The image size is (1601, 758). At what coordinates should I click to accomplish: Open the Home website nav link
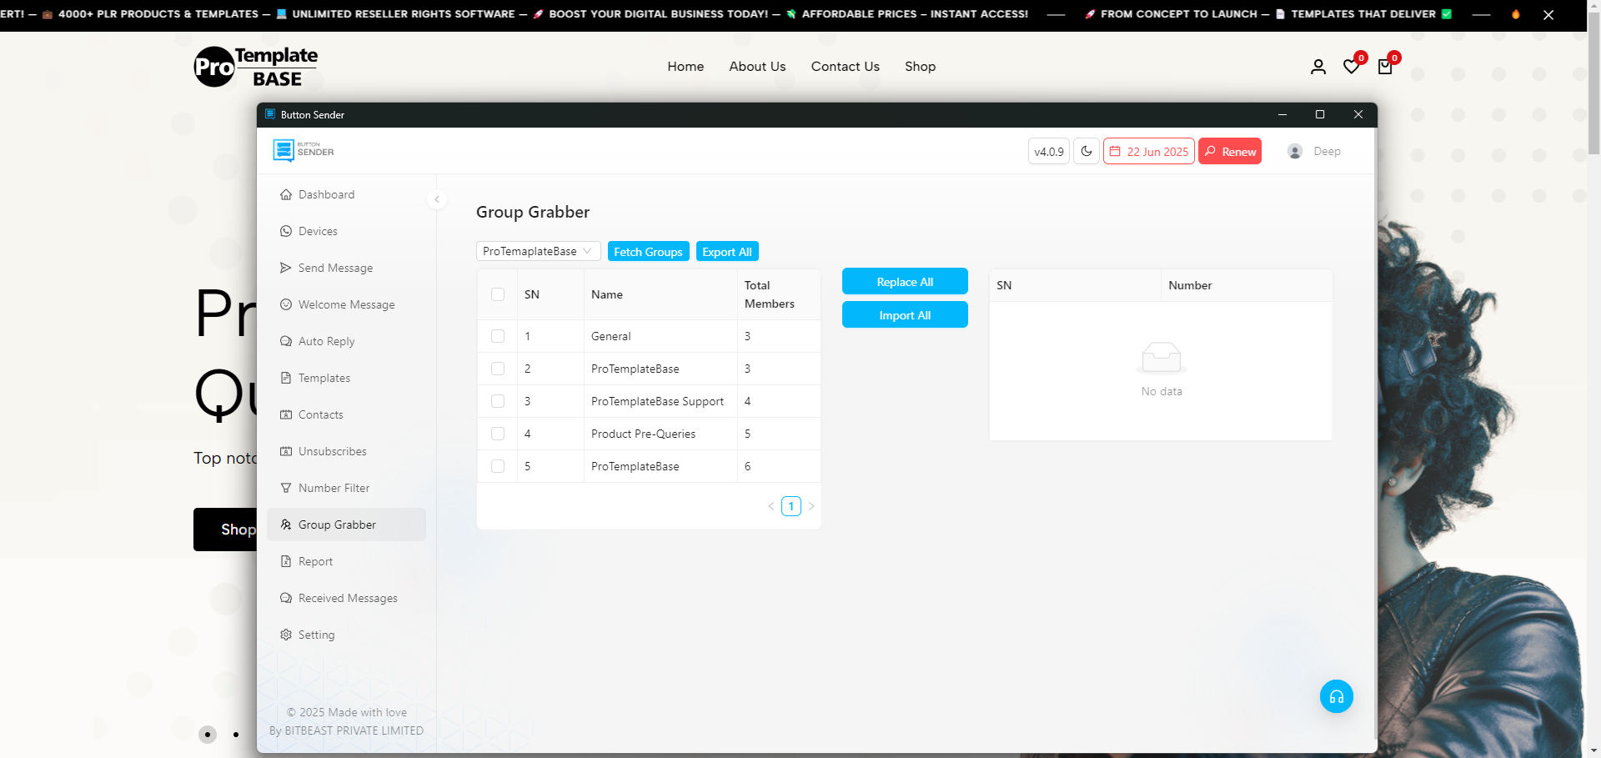pos(685,67)
